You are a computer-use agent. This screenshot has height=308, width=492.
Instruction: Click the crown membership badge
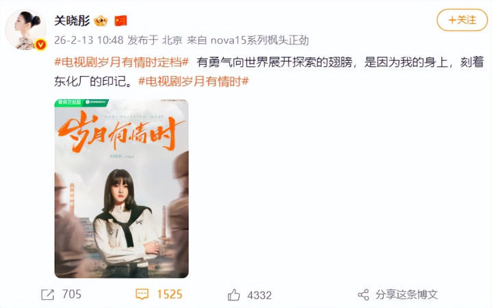pos(101,21)
